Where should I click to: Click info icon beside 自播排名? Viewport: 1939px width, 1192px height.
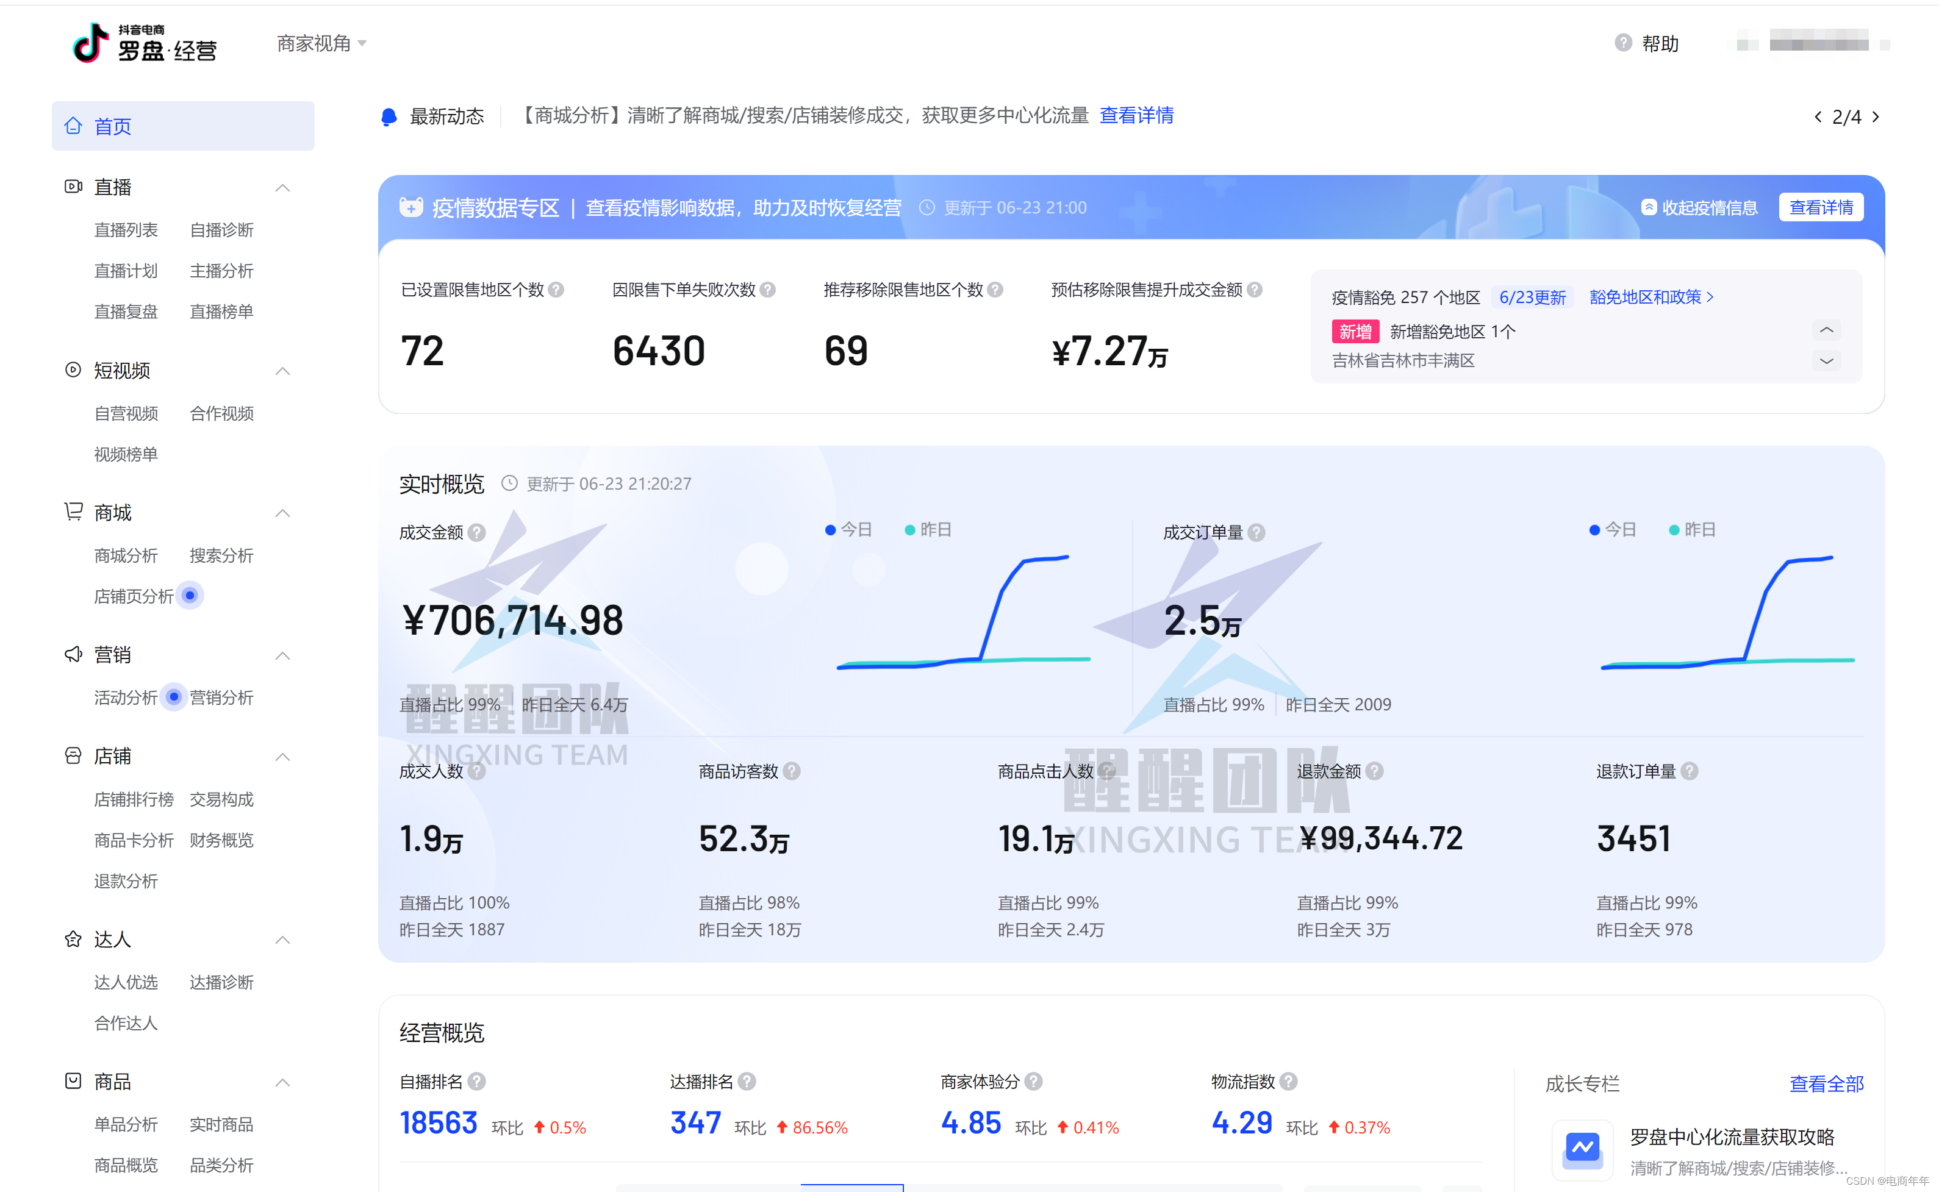point(476,1082)
